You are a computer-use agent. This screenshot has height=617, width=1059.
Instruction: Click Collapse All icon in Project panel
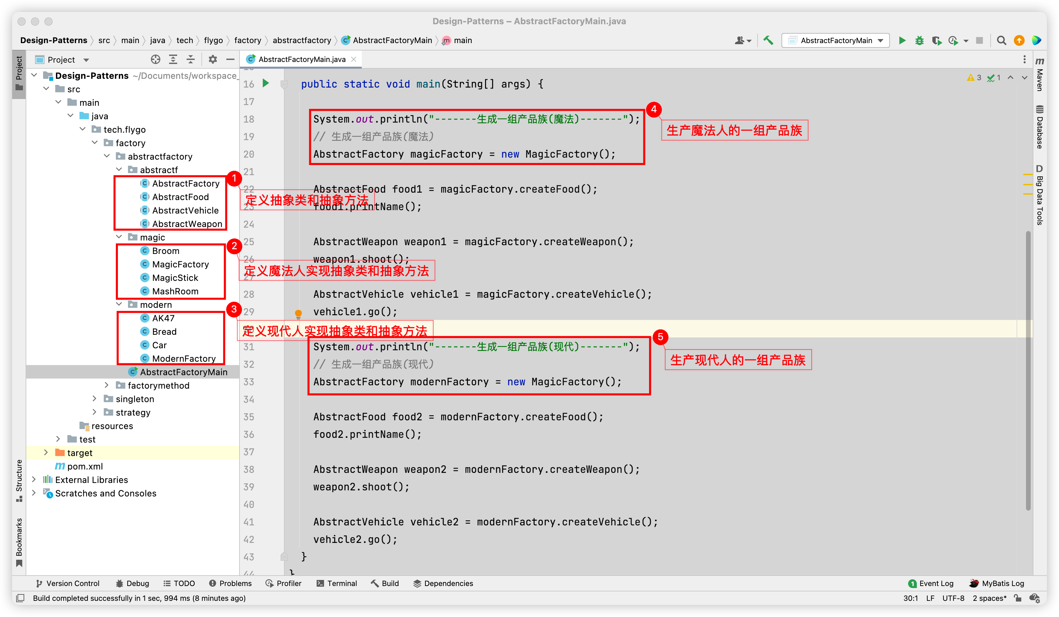(x=191, y=59)
